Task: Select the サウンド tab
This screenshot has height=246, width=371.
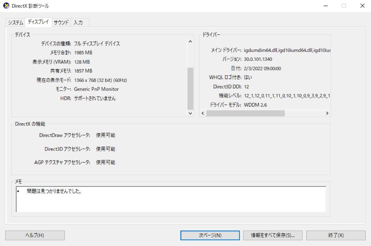Action: point(61,22)
